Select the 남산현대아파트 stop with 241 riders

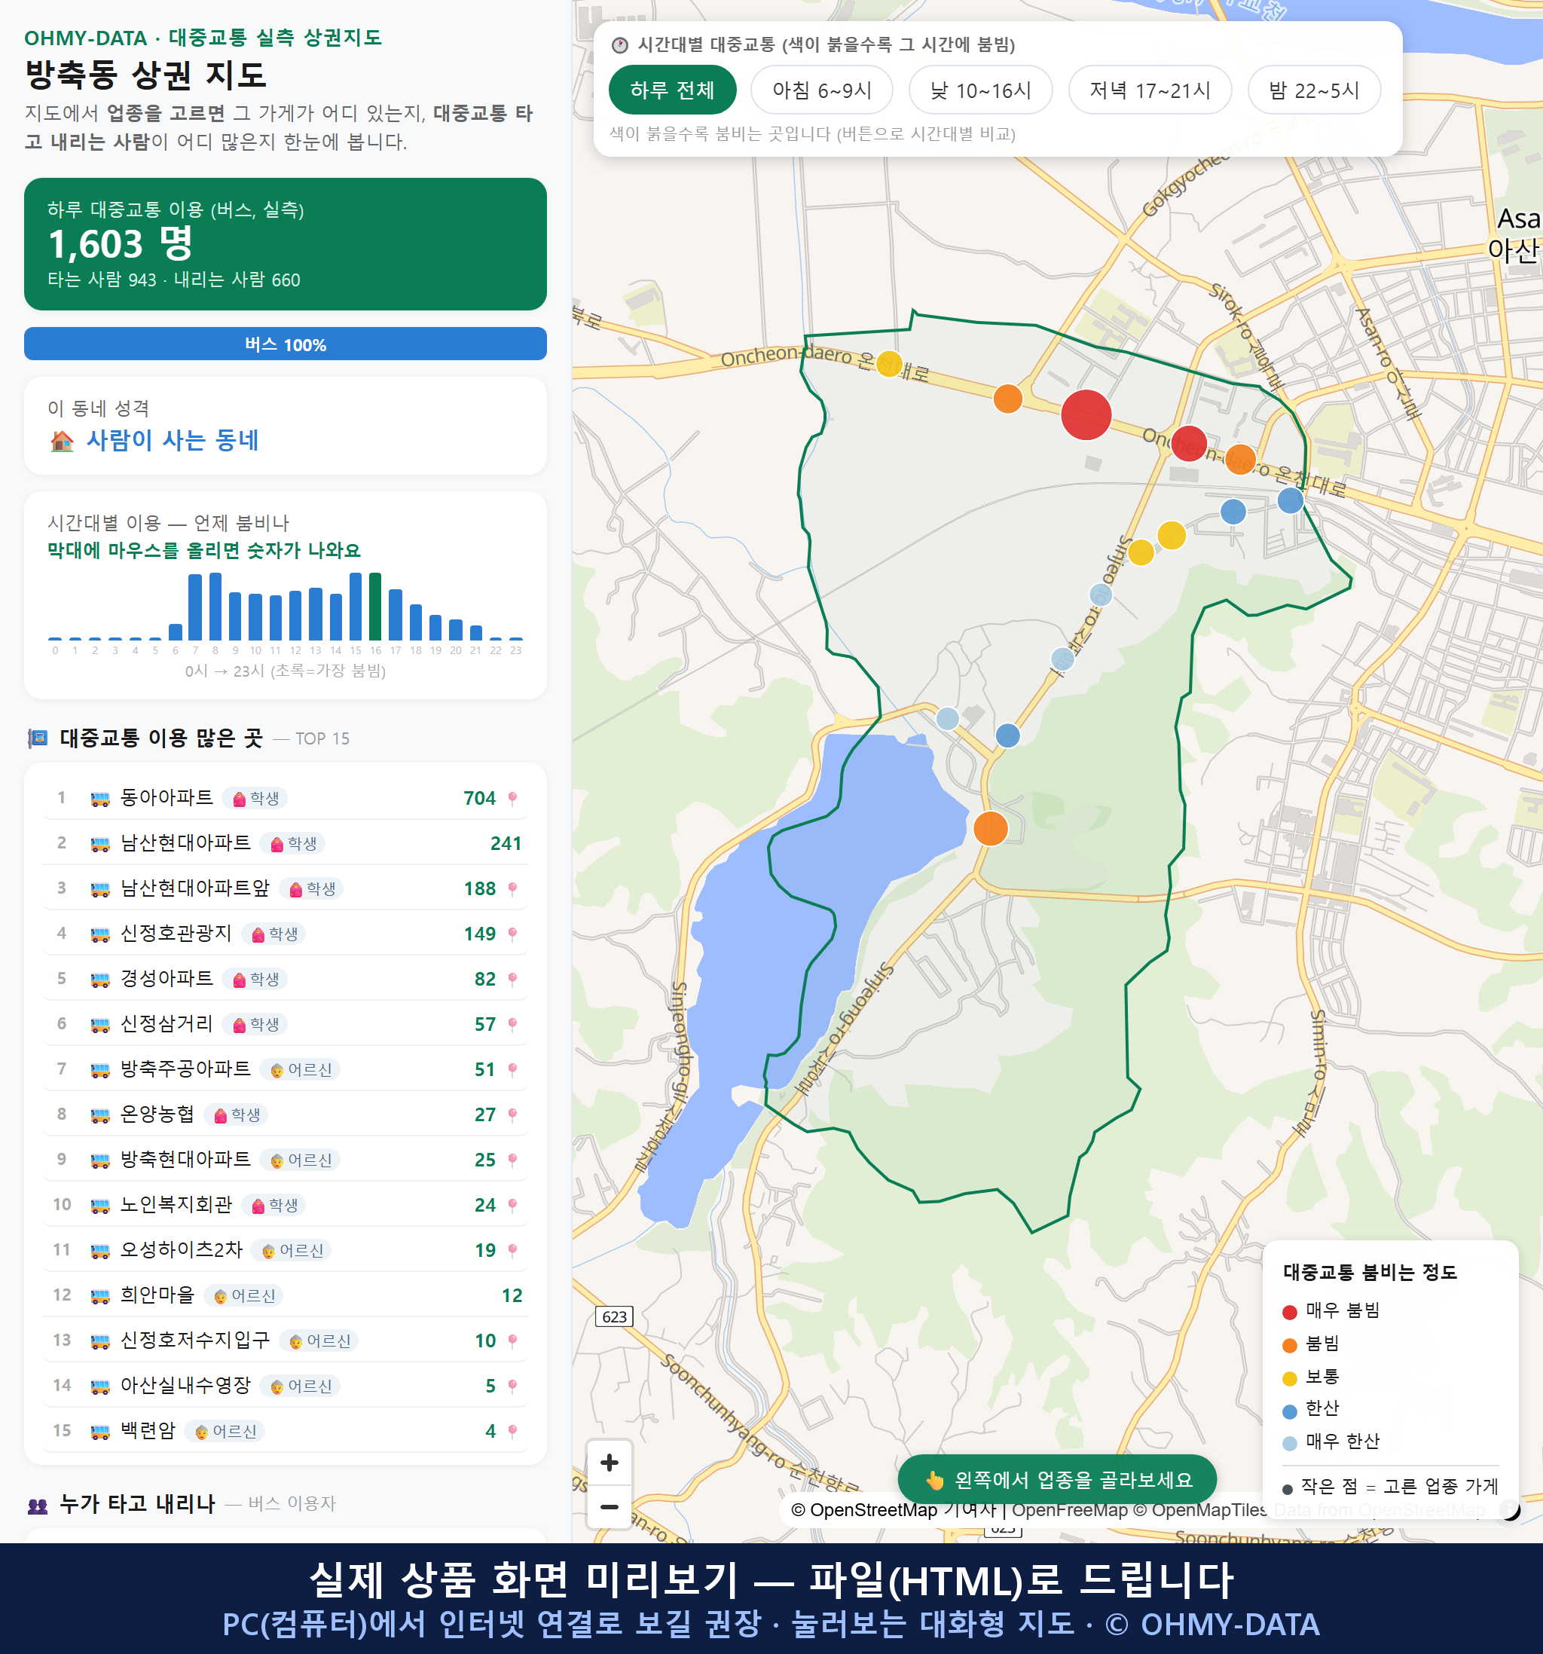pos(185,842)
